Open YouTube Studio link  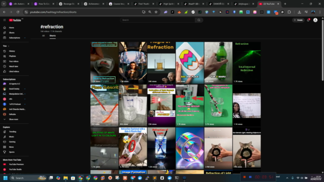pyautogui.click(x=15, y=169)
